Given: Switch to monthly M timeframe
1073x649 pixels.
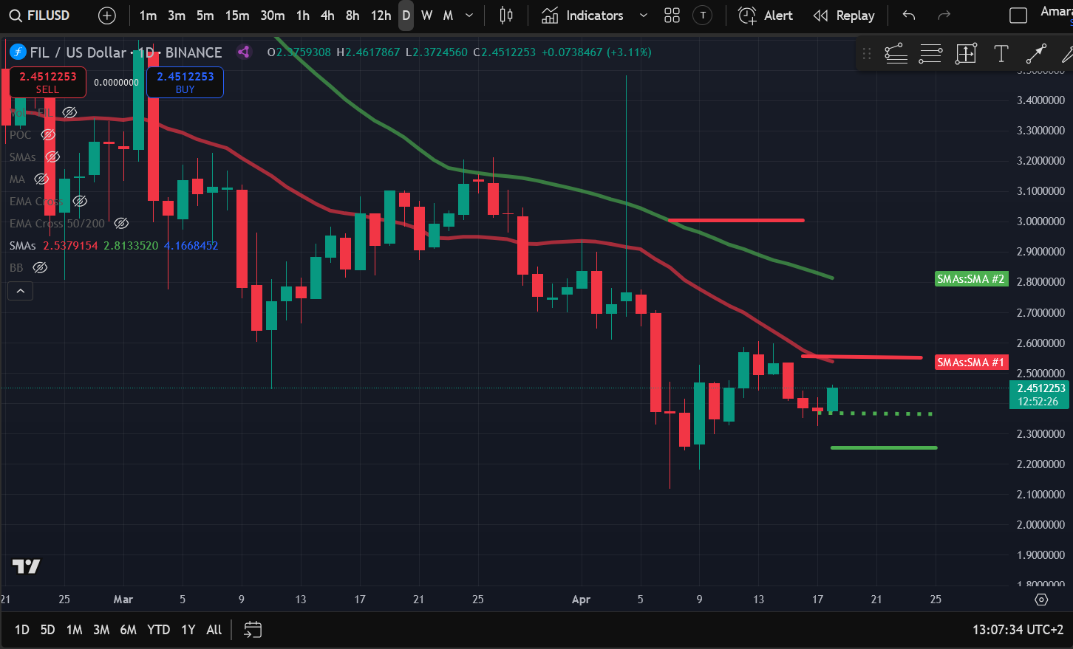Looking at the screenshot, I should 448,16.
